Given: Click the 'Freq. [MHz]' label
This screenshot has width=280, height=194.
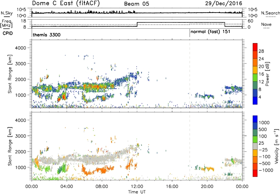Looking at the screenshot, I should (7, 24).
